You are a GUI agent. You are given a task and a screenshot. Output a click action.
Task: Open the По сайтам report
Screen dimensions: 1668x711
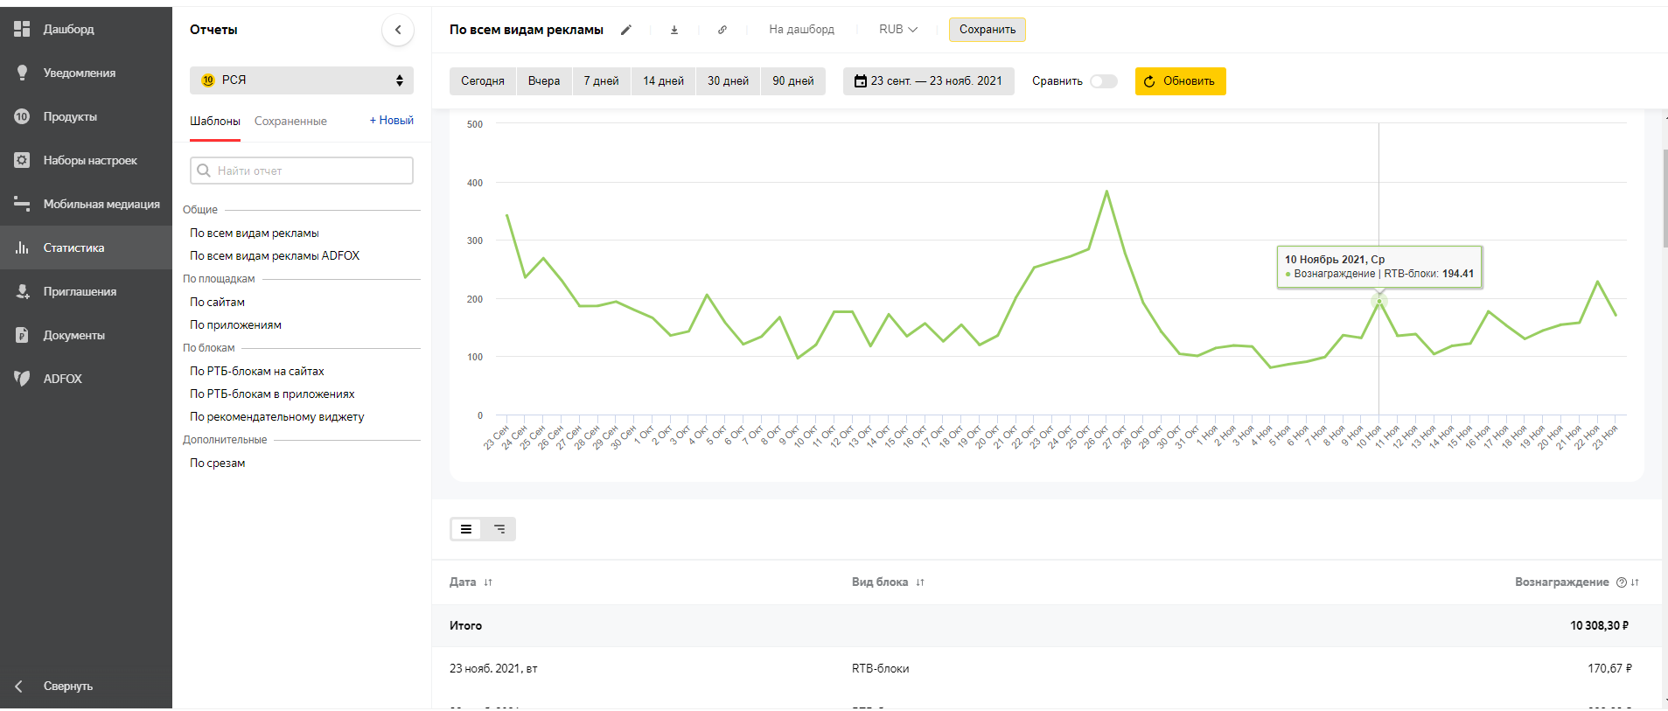point(217,303)
